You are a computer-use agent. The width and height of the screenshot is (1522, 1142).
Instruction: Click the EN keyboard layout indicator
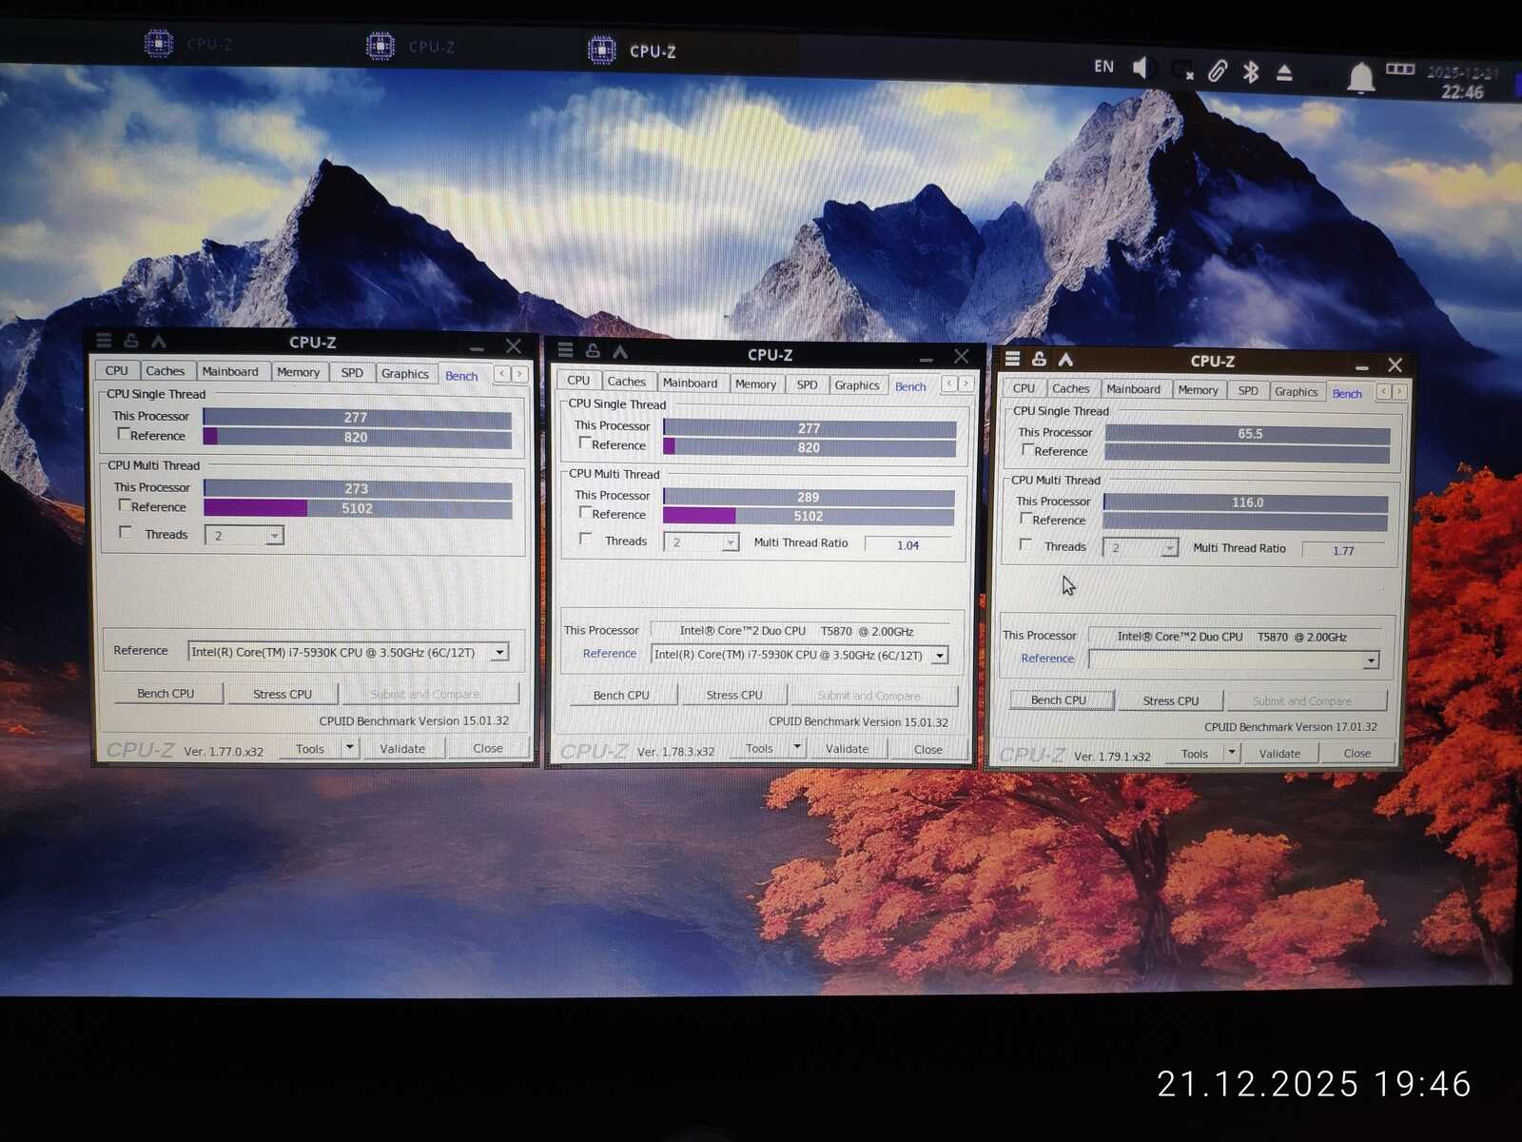1103,66
